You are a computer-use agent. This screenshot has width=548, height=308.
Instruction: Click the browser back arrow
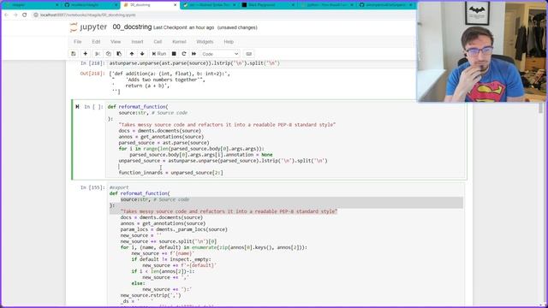6,15
